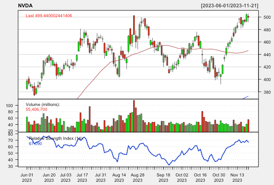Click the Jul 03 2023 date label
The height and width of the screenshot is (185, 274).
tap(66, 178)
